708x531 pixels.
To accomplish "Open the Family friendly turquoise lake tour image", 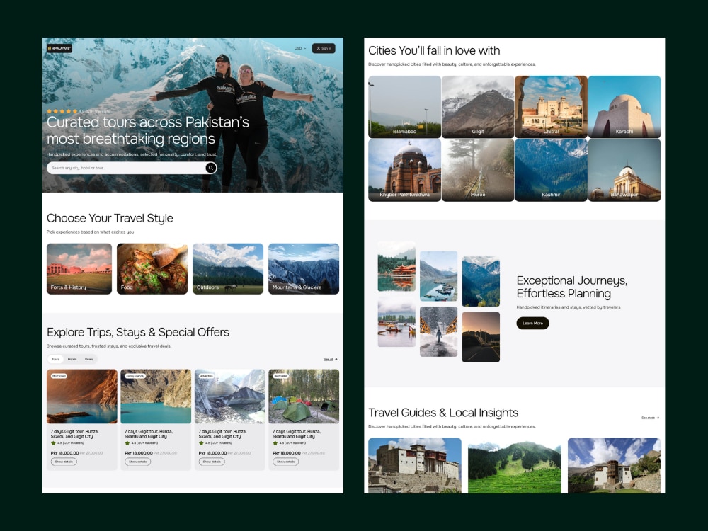I will (x=156, y=396).
